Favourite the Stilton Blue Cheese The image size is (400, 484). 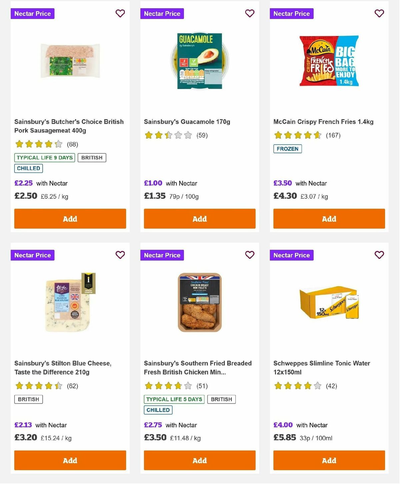pos(120,255)
